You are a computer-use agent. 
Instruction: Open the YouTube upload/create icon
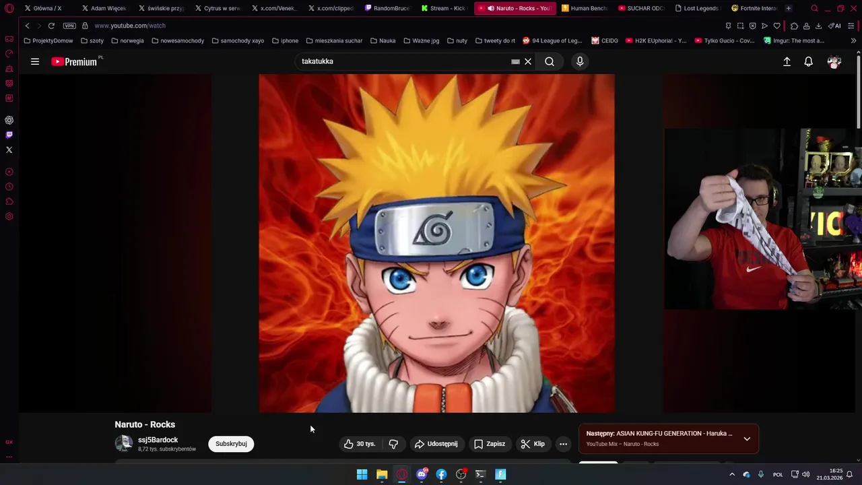[787, 61]
